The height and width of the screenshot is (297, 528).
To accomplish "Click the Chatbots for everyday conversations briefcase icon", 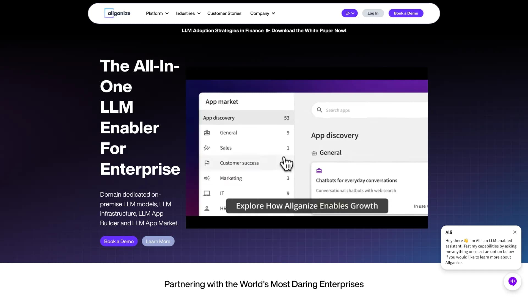I will coord(319,170).
